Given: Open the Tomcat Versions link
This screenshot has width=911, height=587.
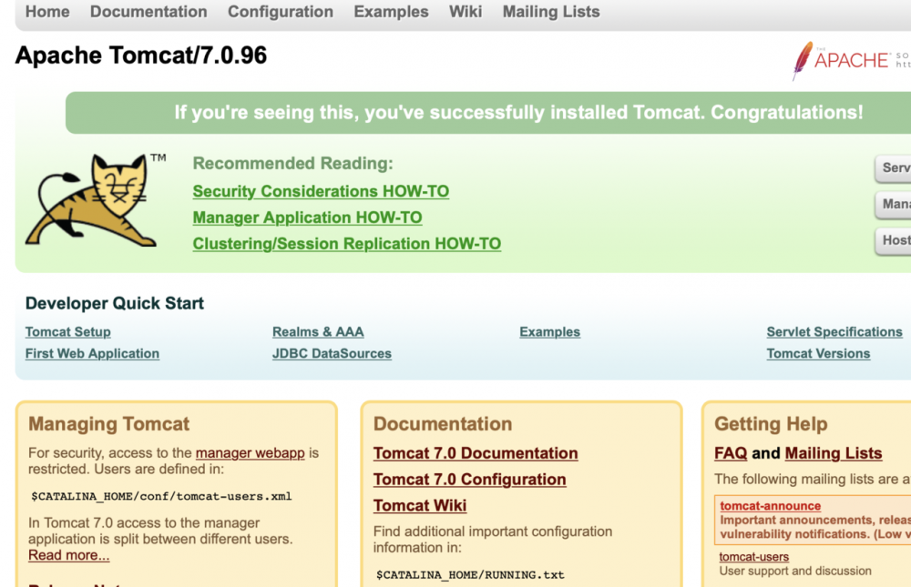Looking at the screenshot, I should pos(818,354).
